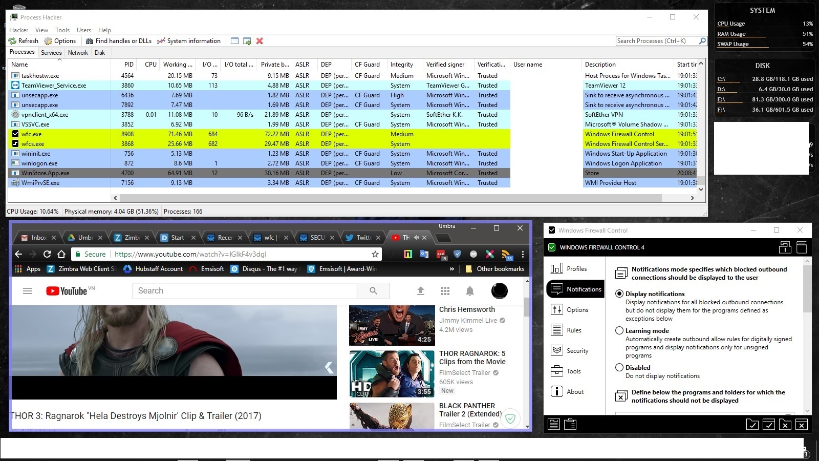
Task: Click the YouTube upload icon
Action: pyautogui.click(x=421, y=291)
